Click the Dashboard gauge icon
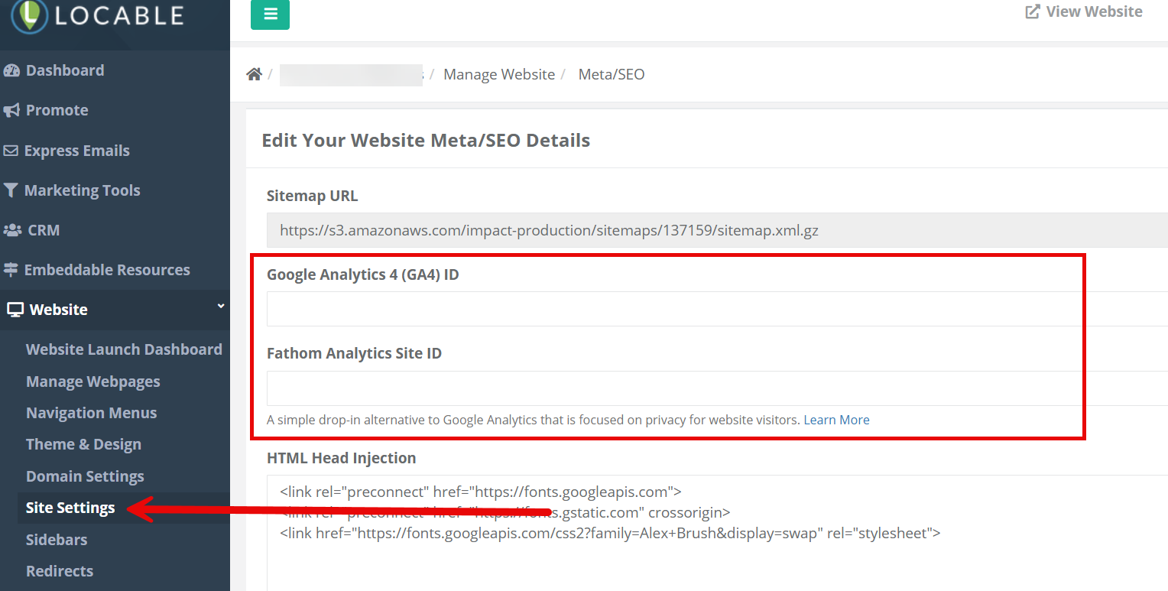Screen dimensions: 1168x591 (11, 70)
